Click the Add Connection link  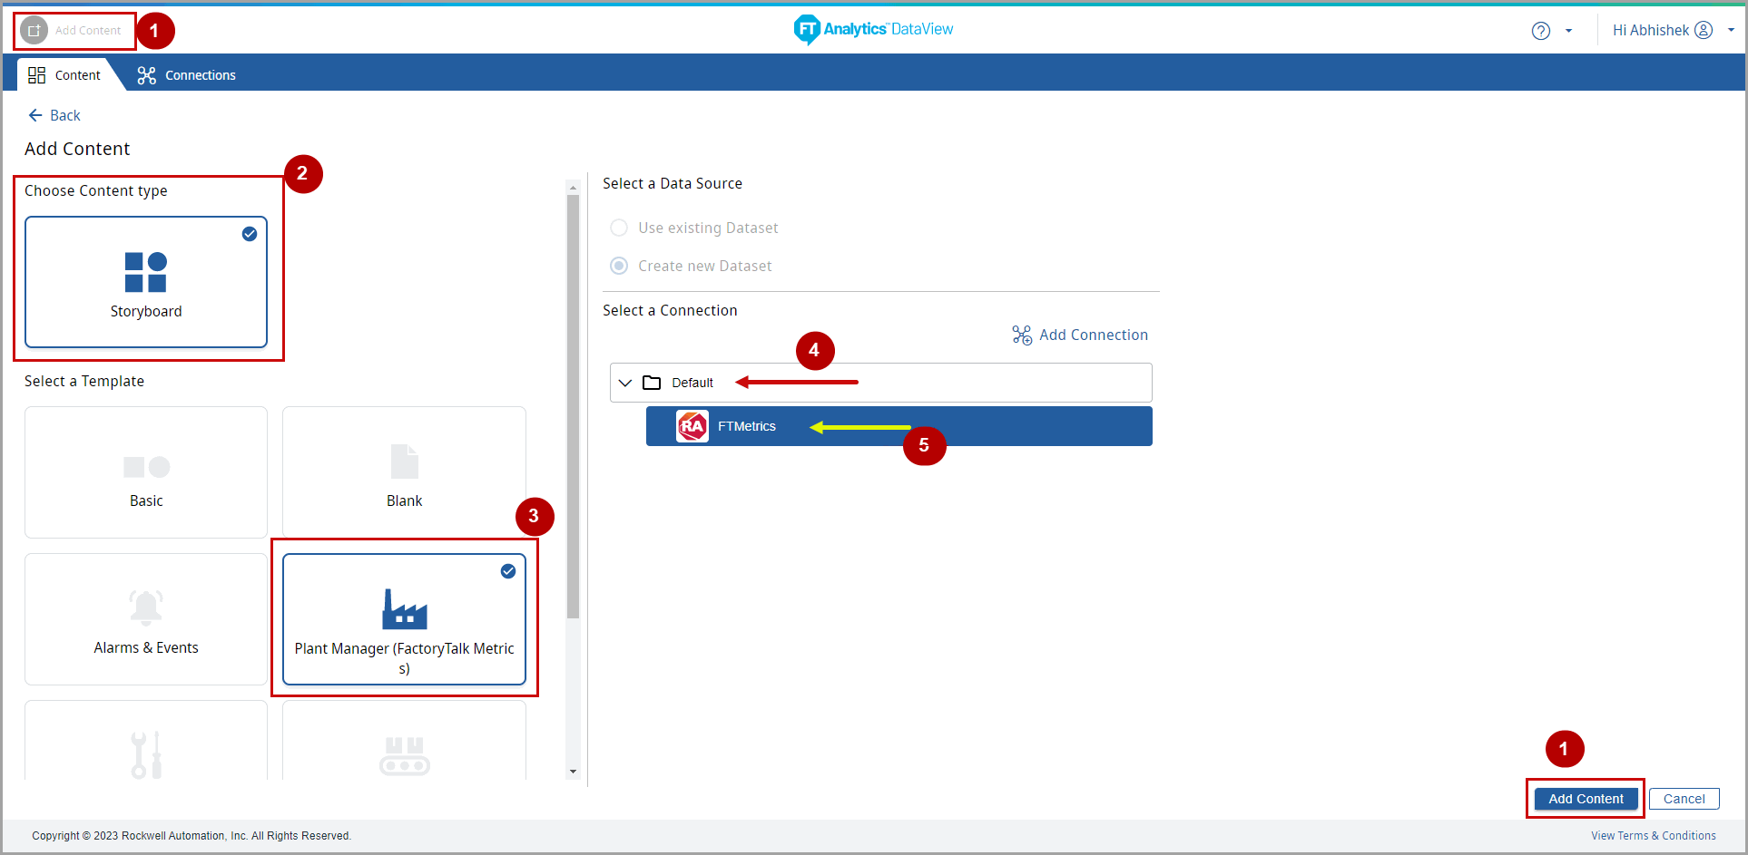pos(1080,335)
